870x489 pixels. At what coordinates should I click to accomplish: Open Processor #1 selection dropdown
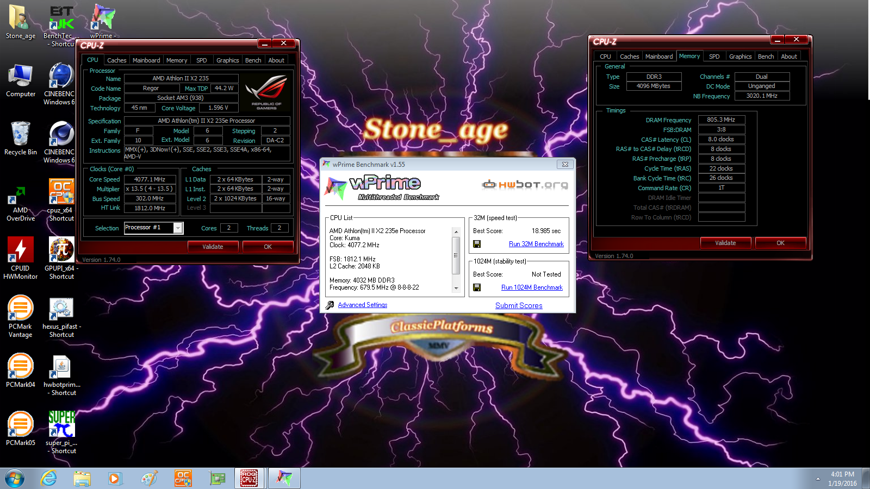click(x=178, y=228)
